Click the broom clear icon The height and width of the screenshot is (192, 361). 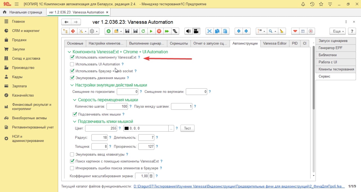(x=282, y=31)
